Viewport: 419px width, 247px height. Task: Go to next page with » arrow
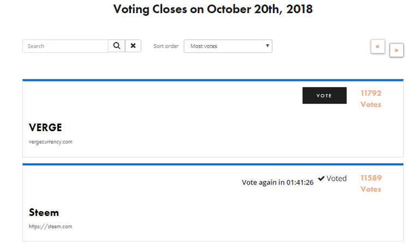tap(396, 50)
